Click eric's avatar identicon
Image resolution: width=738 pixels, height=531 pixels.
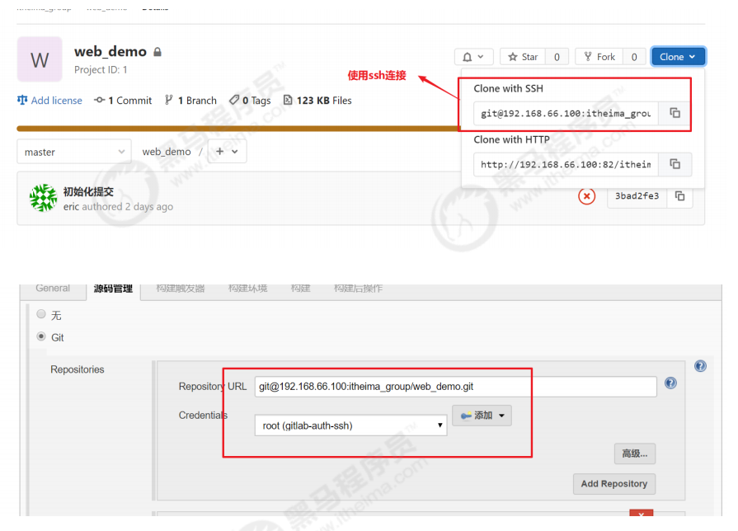point(44,198)
